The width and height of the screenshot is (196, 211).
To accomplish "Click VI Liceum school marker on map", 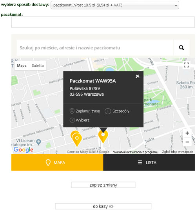I will (x=38, y=142).
